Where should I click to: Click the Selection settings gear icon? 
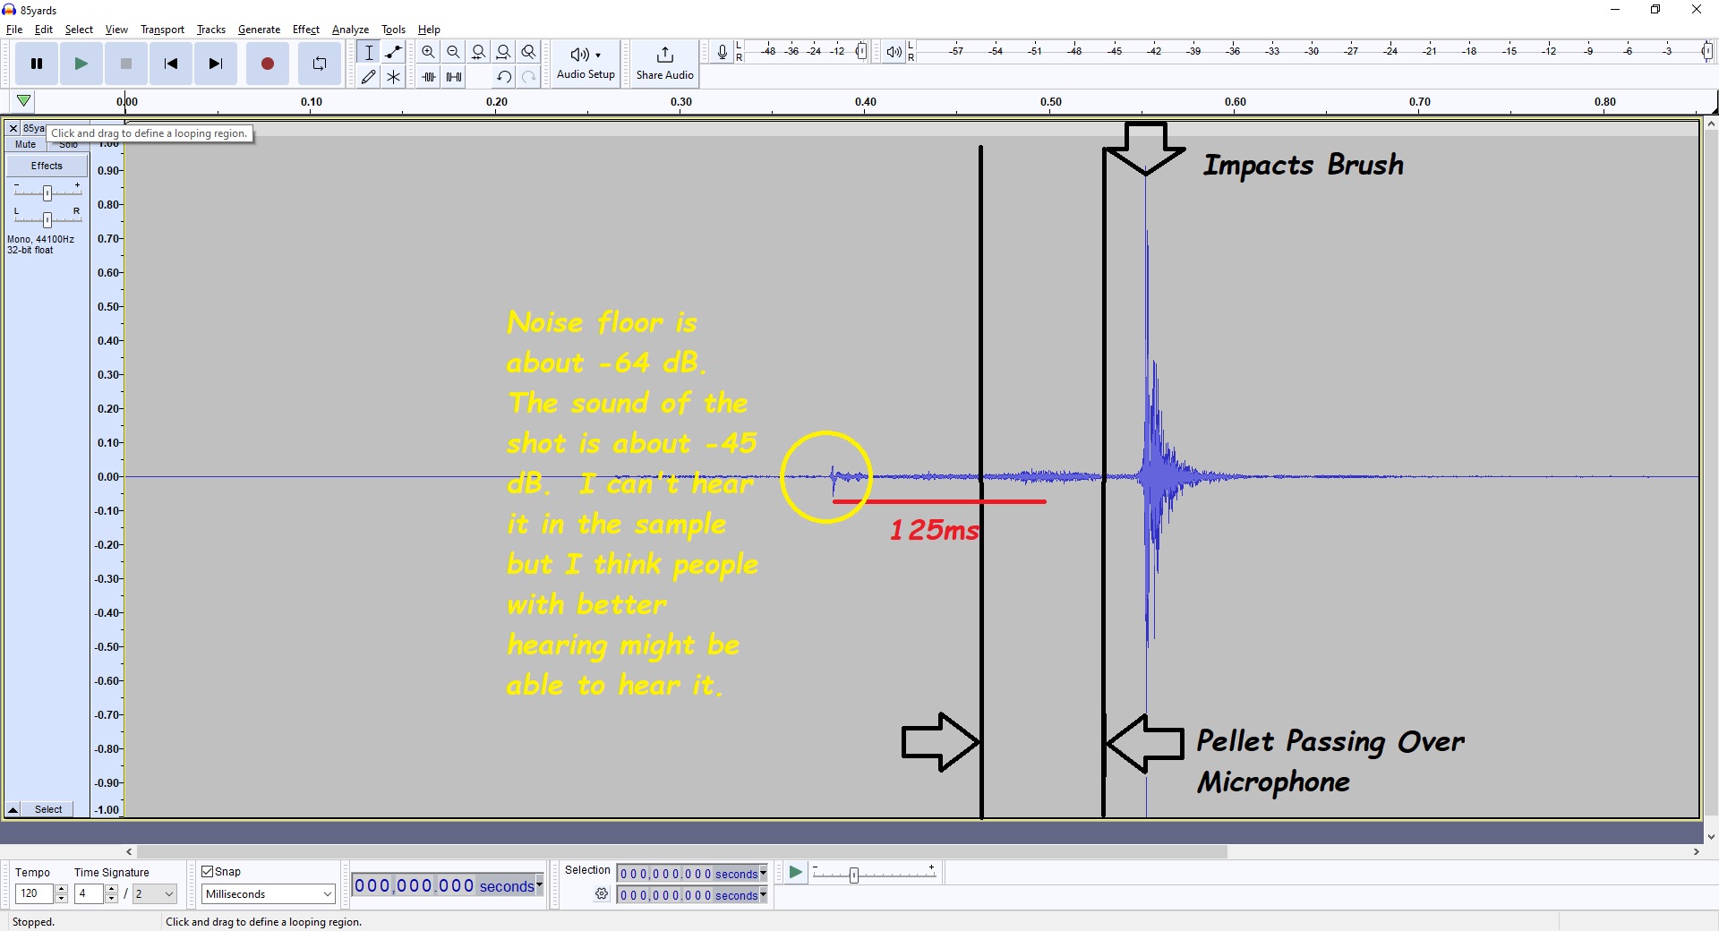[x=602, y=894]
